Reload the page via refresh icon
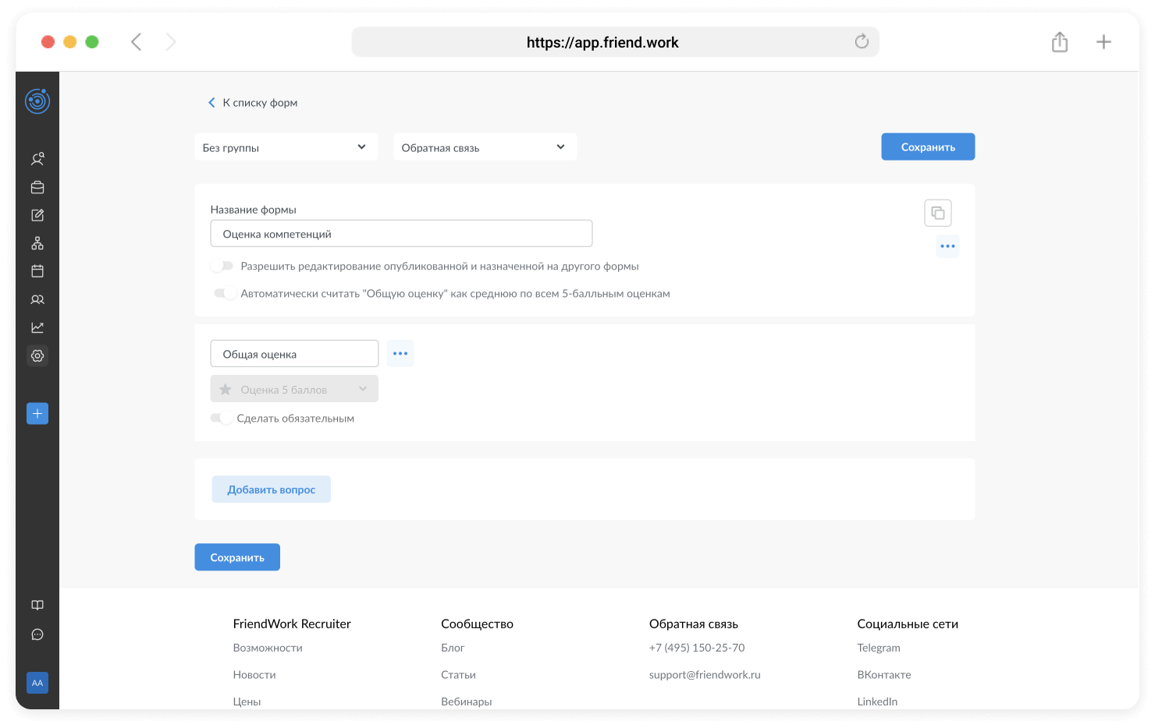This screenshot has width=1155, height=728. tap(862, 41)
